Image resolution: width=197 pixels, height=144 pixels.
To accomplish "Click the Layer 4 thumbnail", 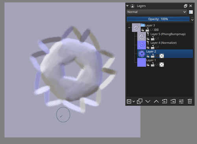I will 141,45.
